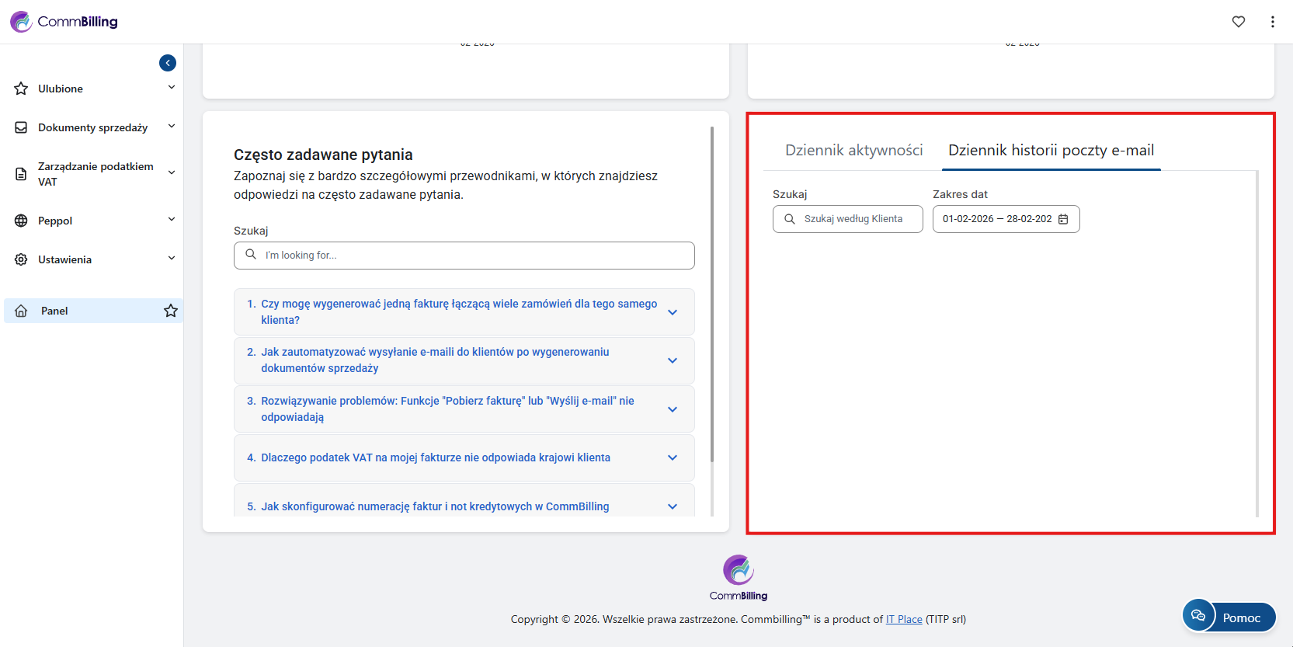Switch to Dziennik aktywności tab
The image size is (1293, 647).
pos(853,150)
